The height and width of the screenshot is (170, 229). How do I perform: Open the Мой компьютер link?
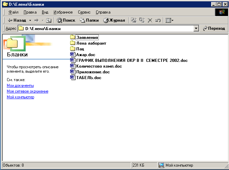pyautogui.click(x=21, y=97)
